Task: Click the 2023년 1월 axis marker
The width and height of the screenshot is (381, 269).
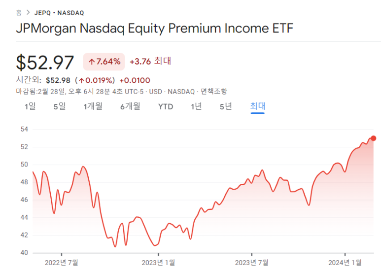Action: pos(158,263)
